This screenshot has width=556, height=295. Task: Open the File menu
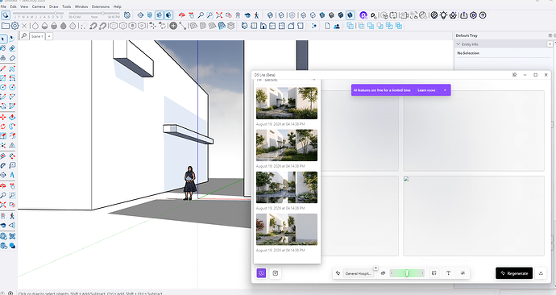click(3, 6)
